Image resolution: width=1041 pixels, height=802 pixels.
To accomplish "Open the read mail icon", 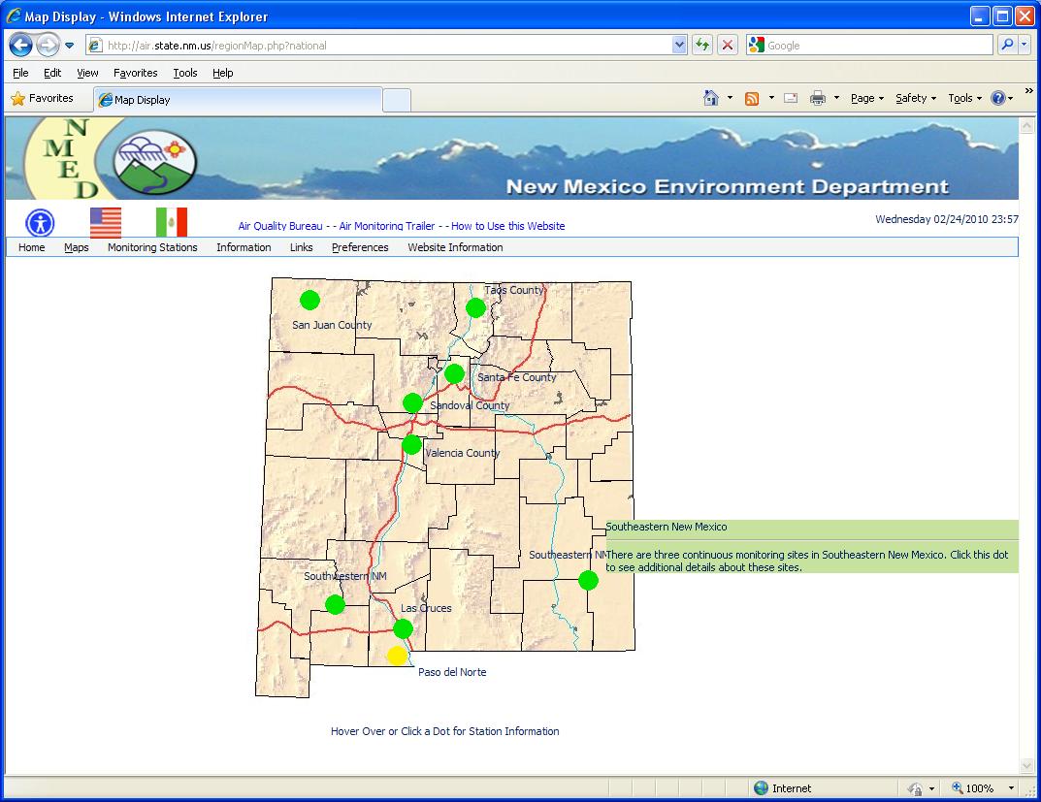I will 791,98.
